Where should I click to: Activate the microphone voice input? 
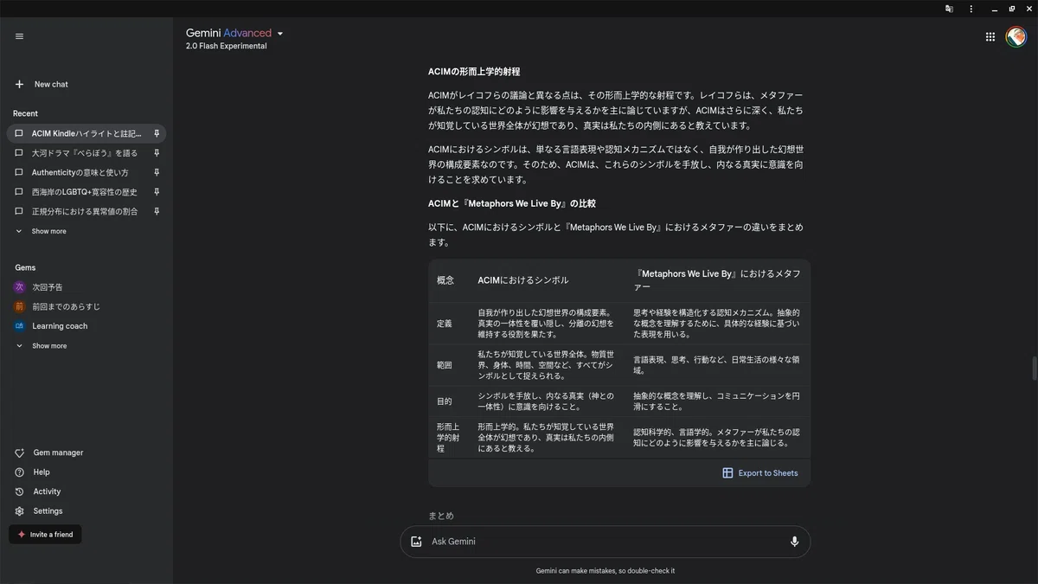point(794,542)
